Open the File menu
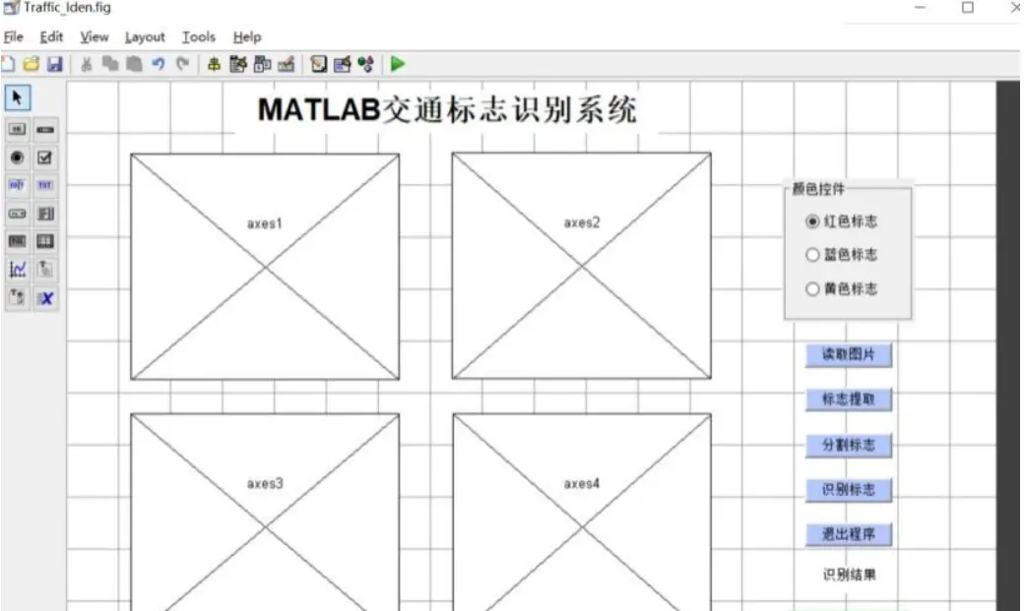1024x611 pixels. (x=14, y=37)
